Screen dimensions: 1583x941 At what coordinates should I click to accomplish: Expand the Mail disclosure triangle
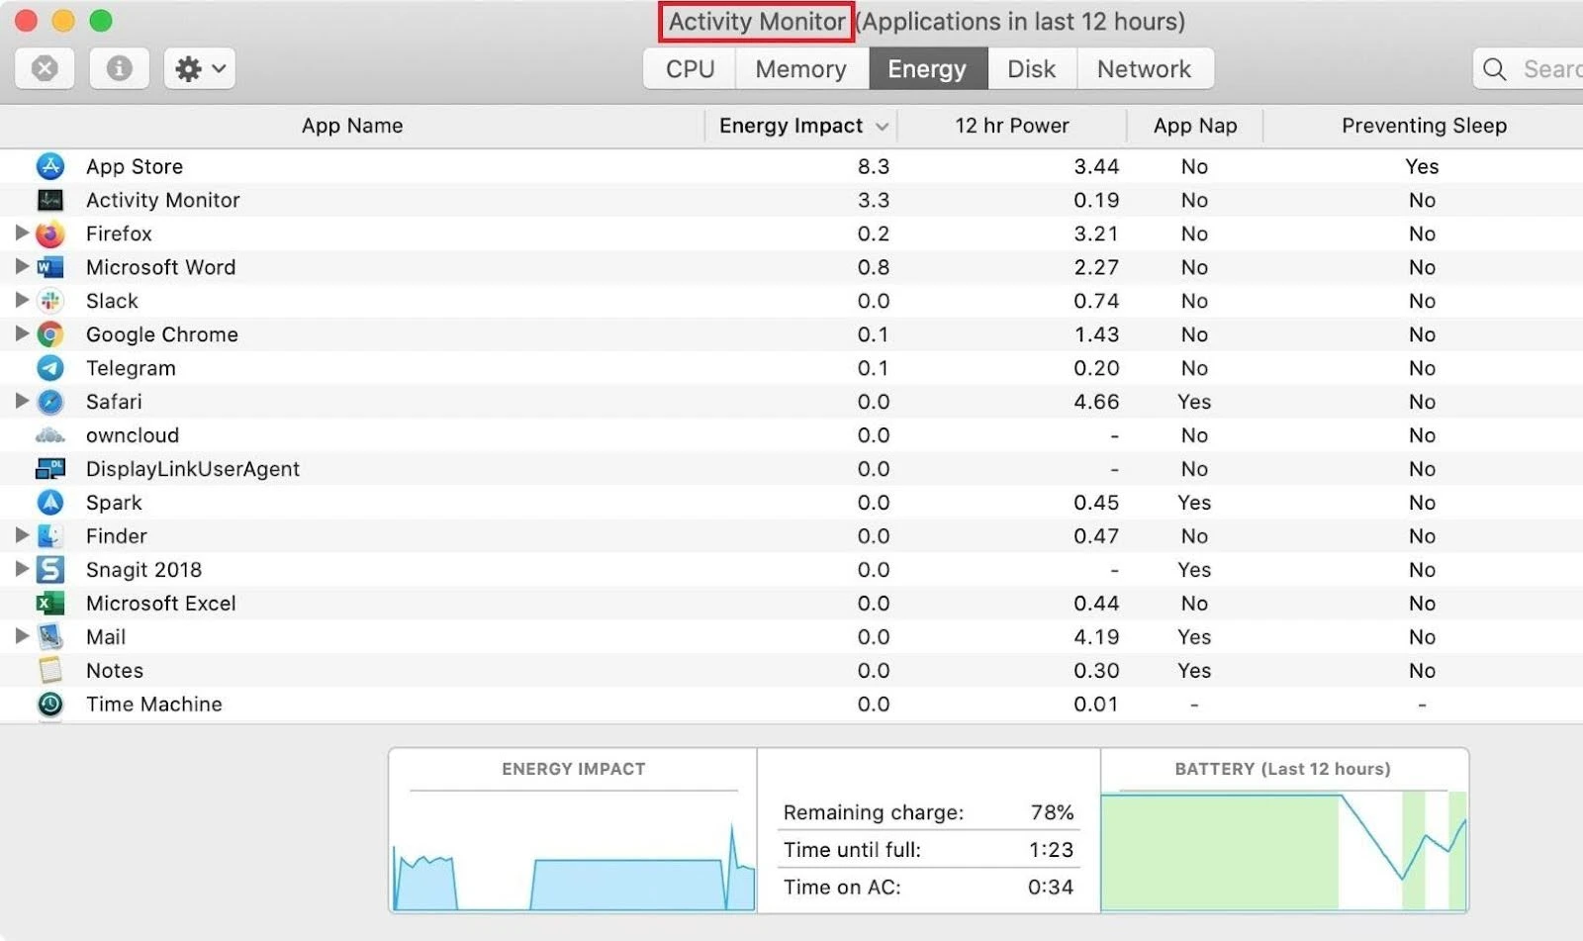click(x=22, y=637)
